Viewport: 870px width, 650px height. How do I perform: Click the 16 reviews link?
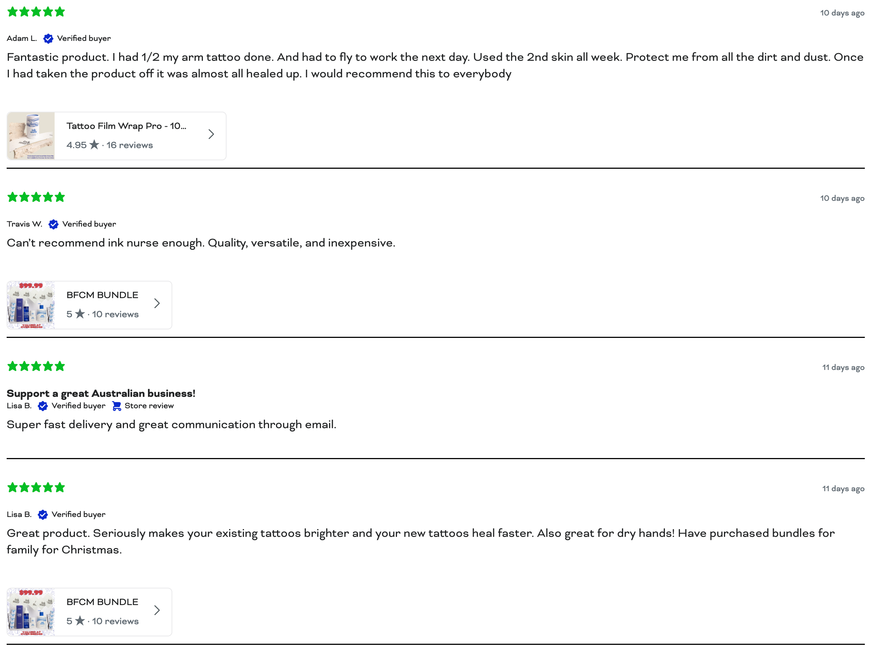(x=130, y=145)
